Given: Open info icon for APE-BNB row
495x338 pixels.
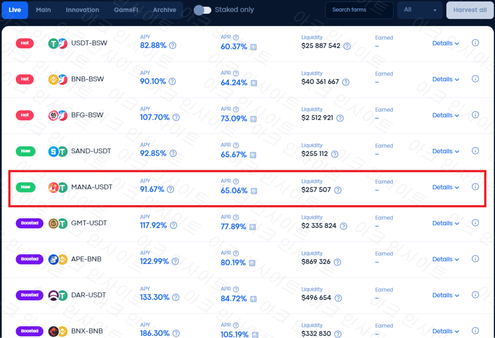Looking at the screenshot, I should [475, 259].
